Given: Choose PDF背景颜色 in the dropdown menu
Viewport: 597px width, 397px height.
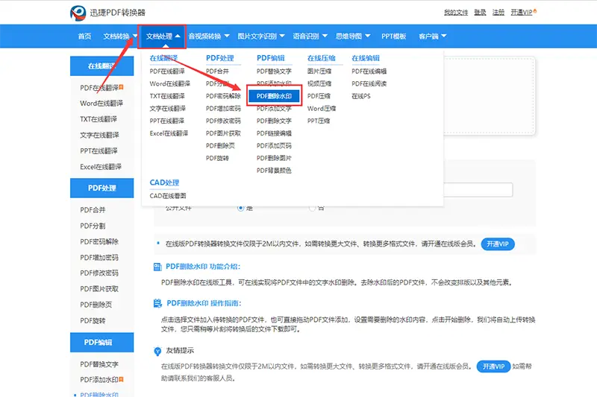Looking at the screenshot, I should pyautogui.click(x=274, y=171).
